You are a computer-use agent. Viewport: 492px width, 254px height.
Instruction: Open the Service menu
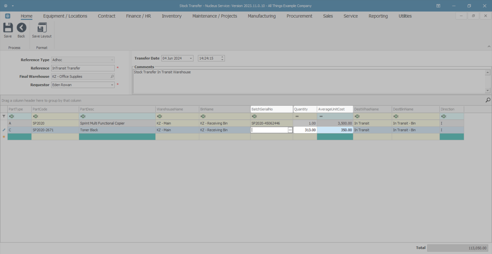click(351, 16)
